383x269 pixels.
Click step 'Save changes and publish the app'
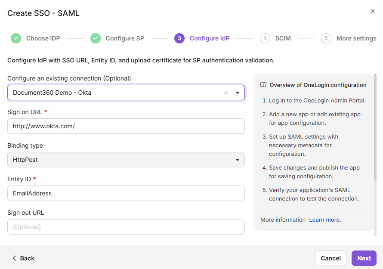coord(314,172)
